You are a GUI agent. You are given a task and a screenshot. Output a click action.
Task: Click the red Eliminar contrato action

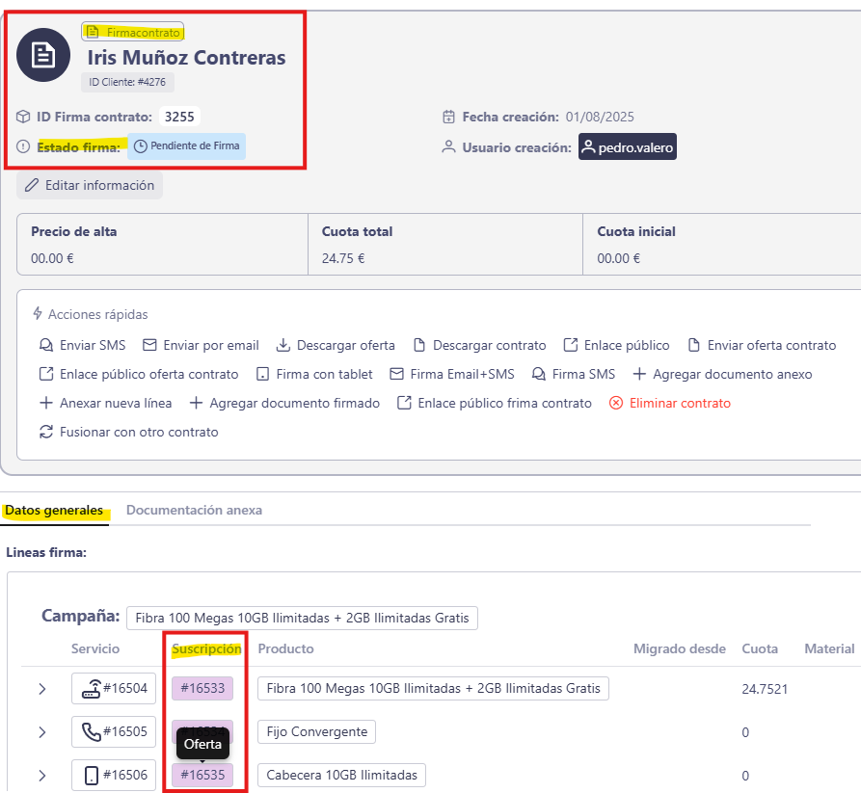pos(669,403)
